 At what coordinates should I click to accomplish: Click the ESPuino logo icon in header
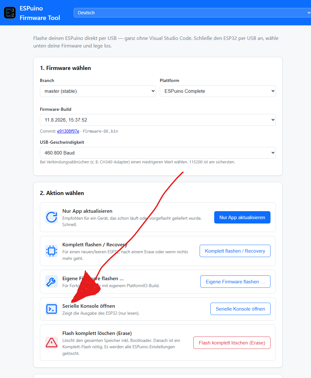(10, 13)
